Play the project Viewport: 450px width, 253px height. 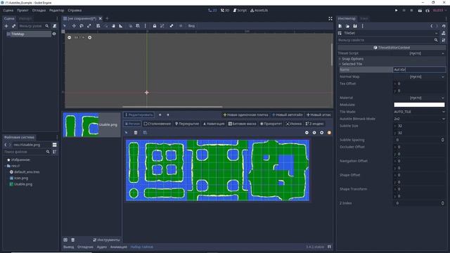(x=397, y=11)
